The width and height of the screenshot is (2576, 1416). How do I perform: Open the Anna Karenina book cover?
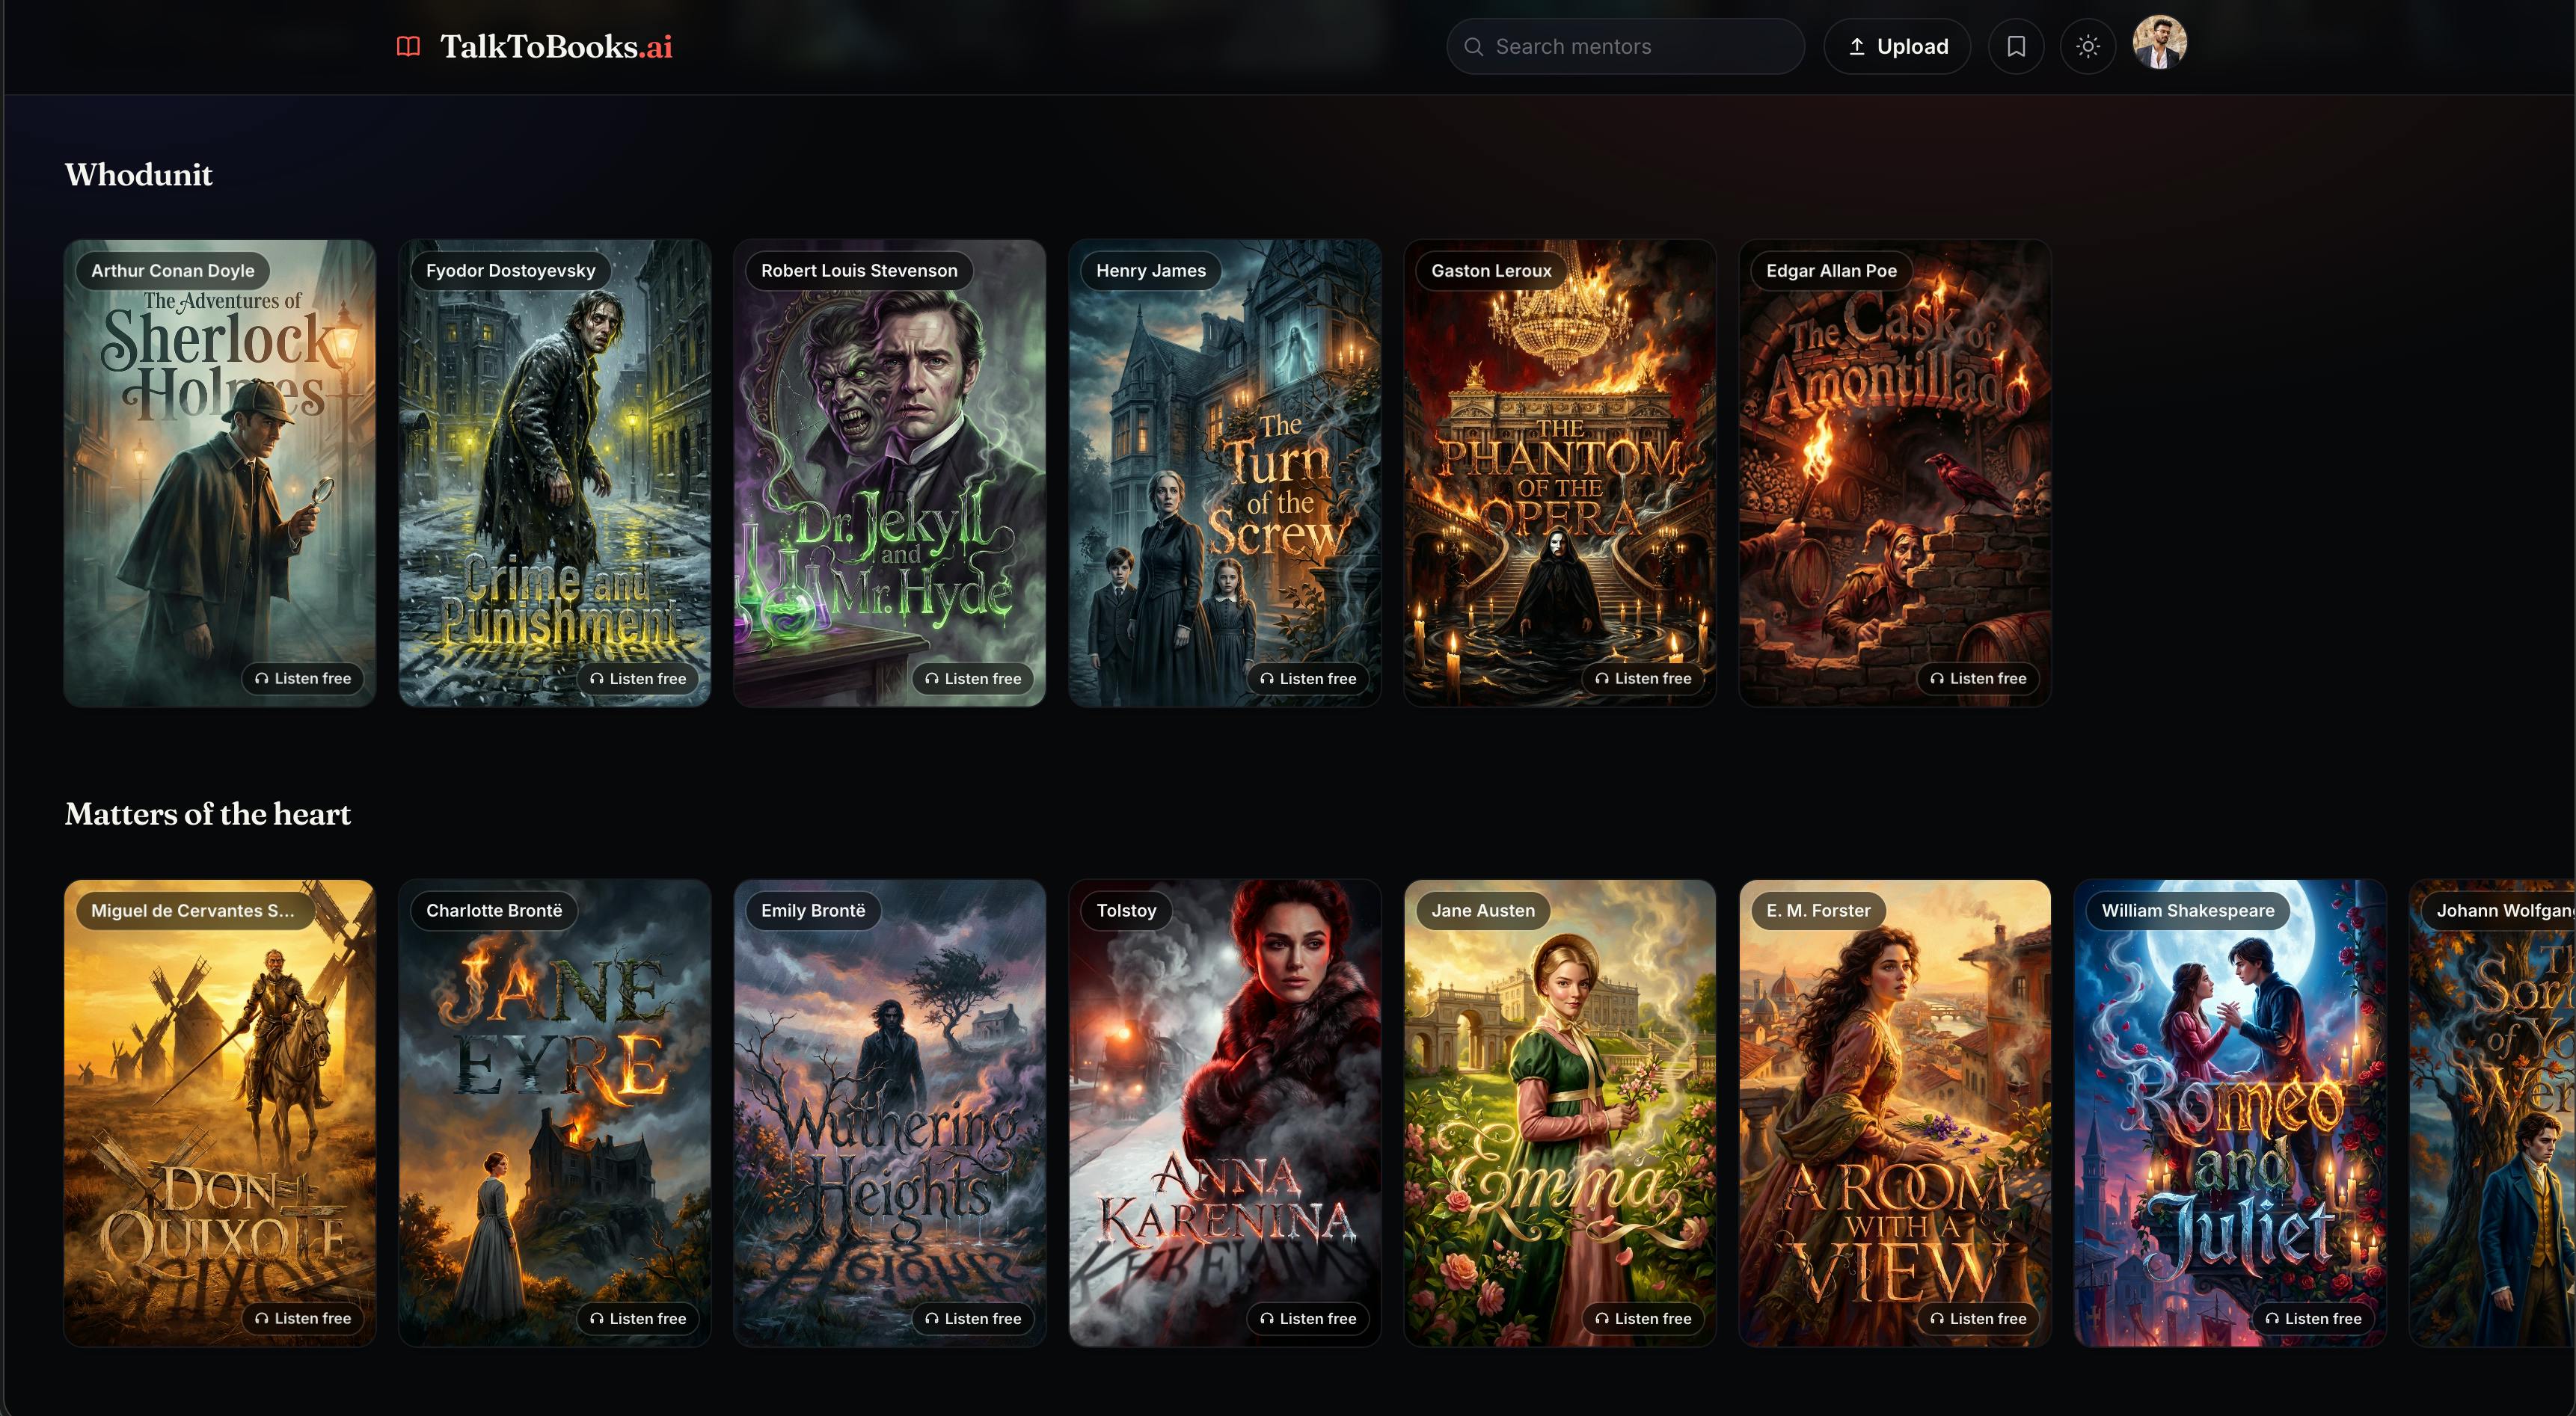pyautogui.click(x=1225, y=1113)
